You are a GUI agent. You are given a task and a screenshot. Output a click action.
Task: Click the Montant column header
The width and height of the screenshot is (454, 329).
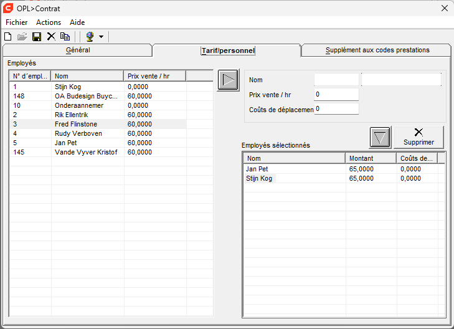pos(371,158)
